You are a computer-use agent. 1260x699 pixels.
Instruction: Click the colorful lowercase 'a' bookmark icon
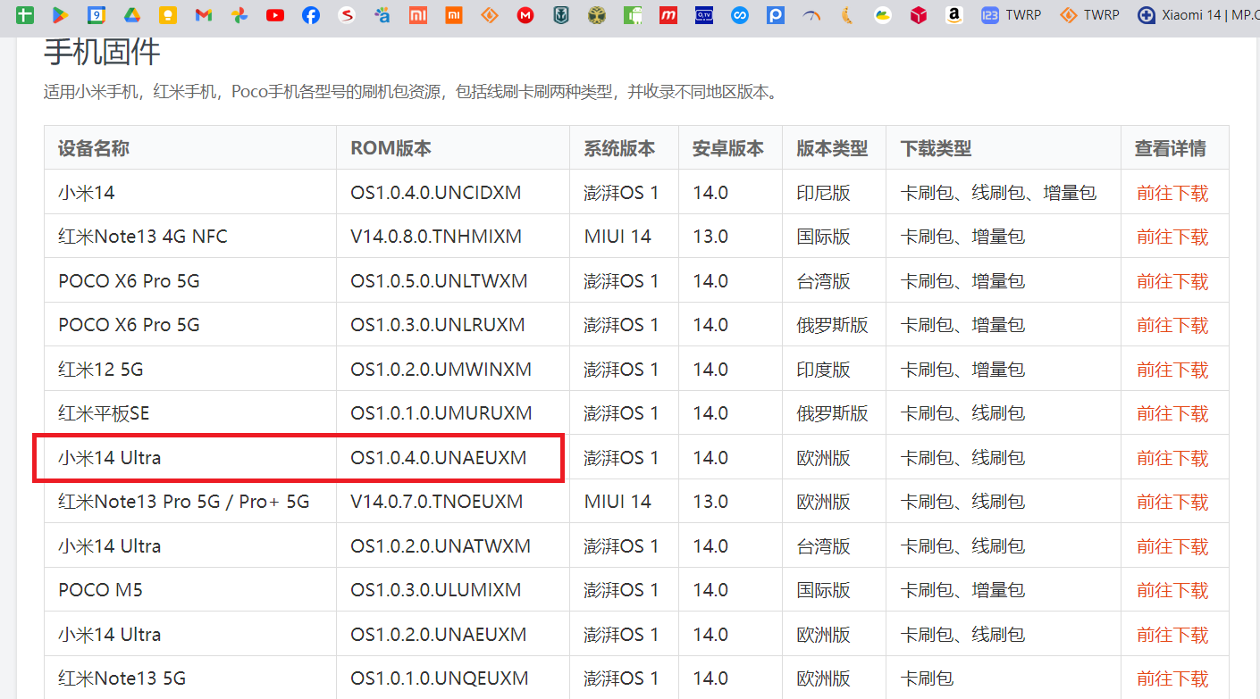pyautogui.click(x=382, y=15)
